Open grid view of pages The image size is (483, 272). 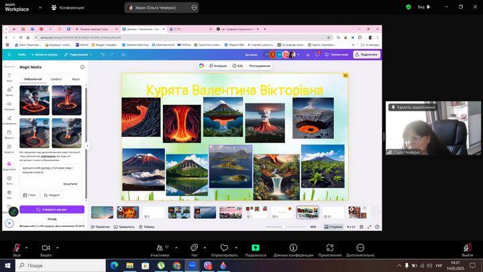[x=362, y=227]
